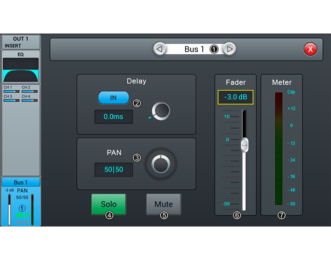The width and height of the screenshot is (331, 260).
Task: Click the OUT 1 INSERT button
Action: [21, 42]
